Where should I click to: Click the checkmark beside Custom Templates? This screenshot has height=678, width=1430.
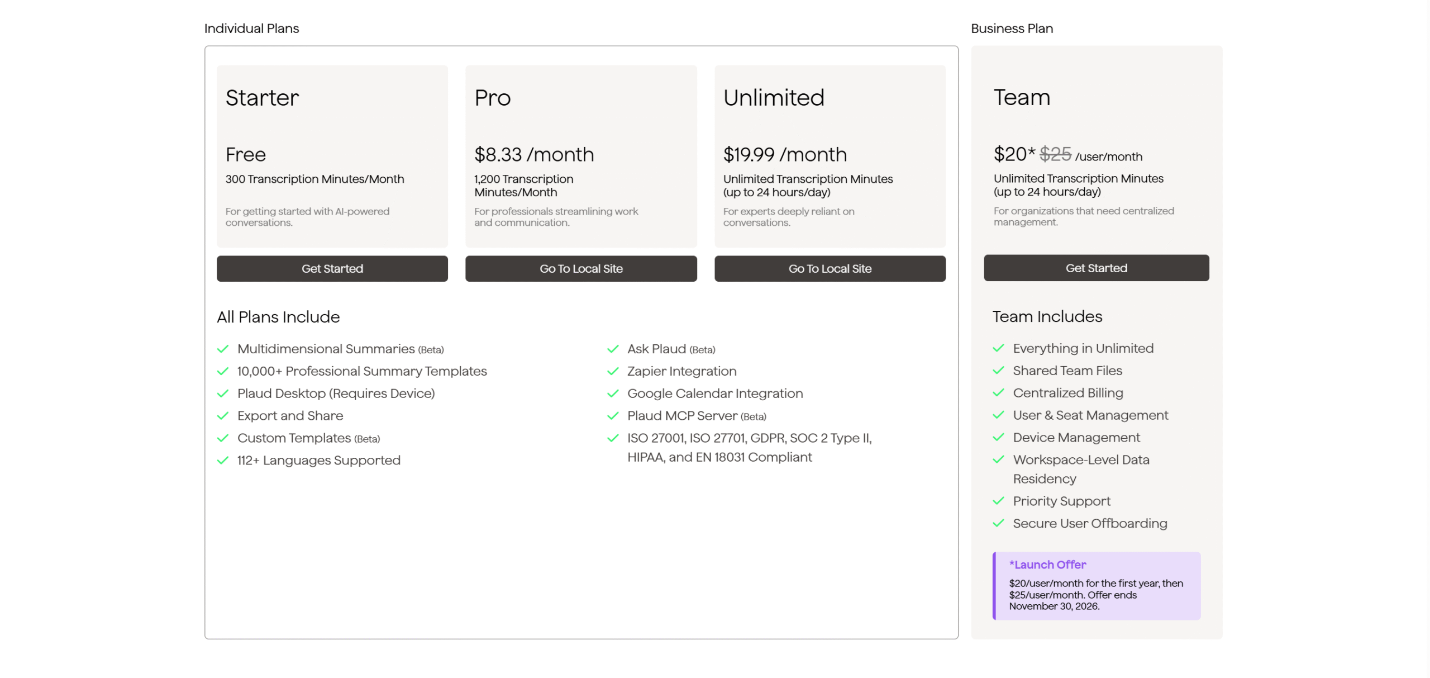point(223,439)
